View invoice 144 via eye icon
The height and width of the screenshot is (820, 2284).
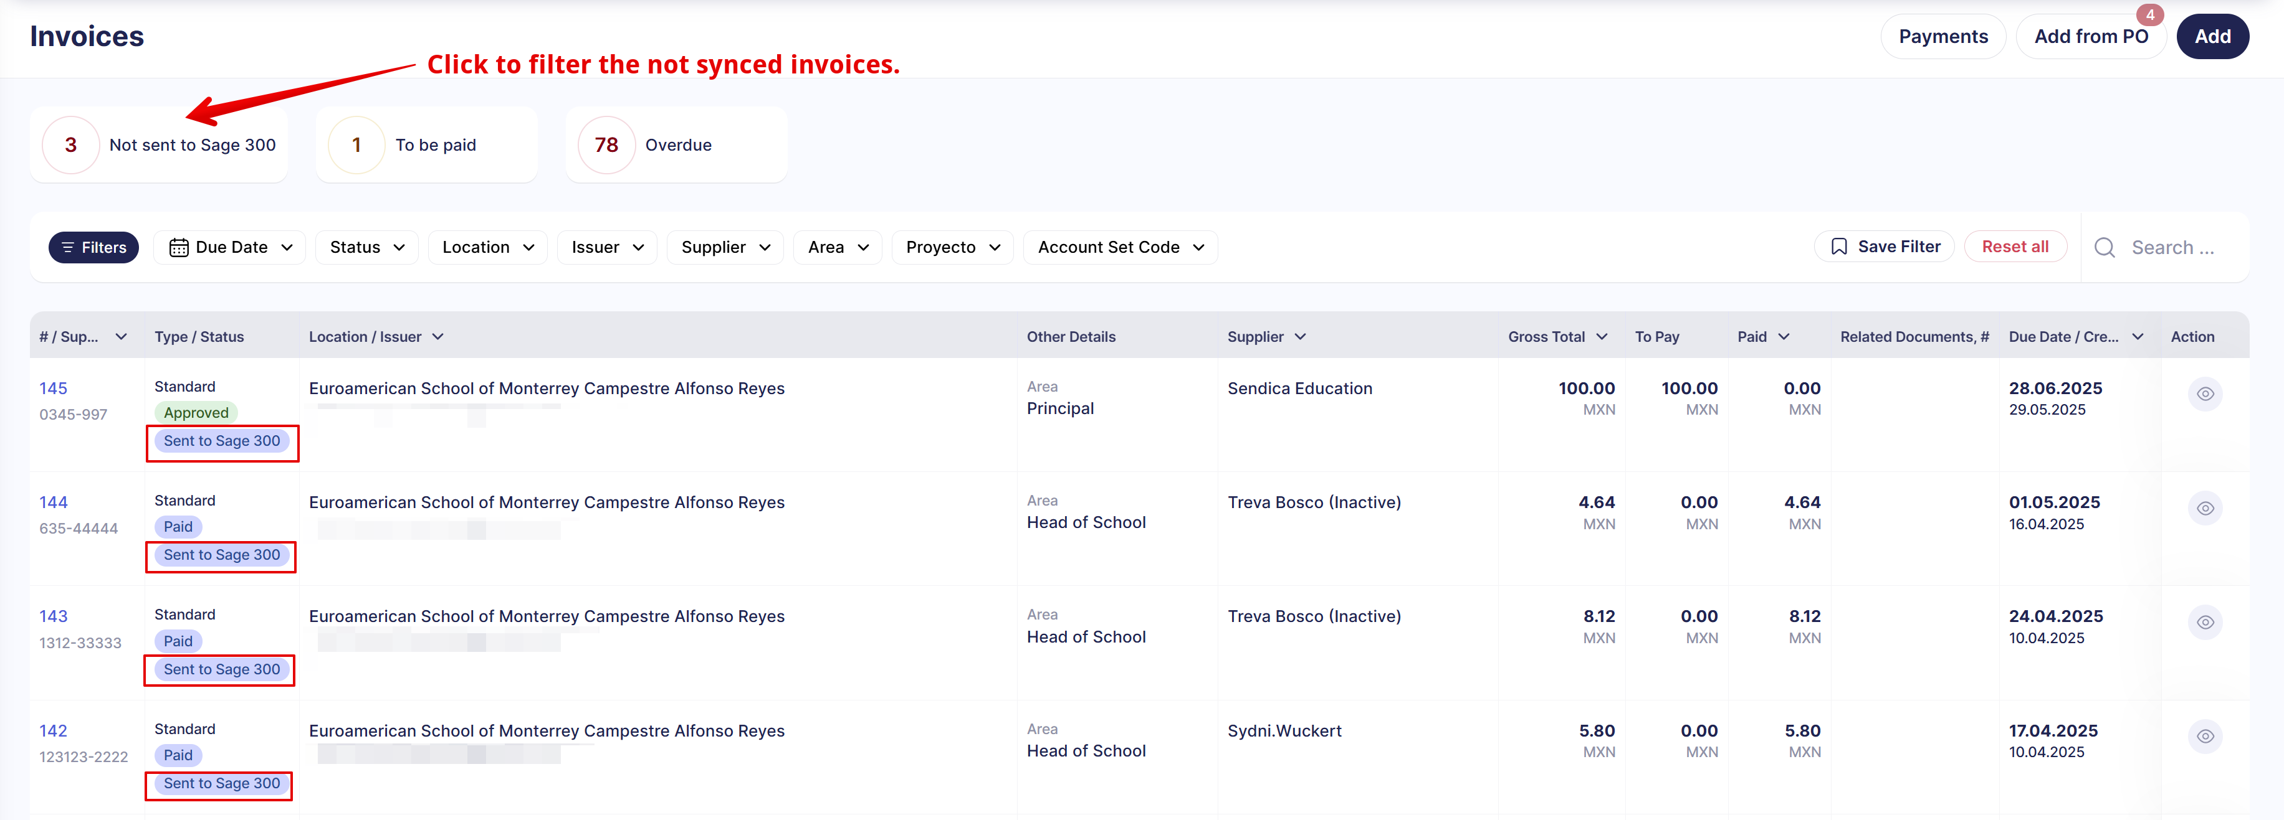(2204, 508)
